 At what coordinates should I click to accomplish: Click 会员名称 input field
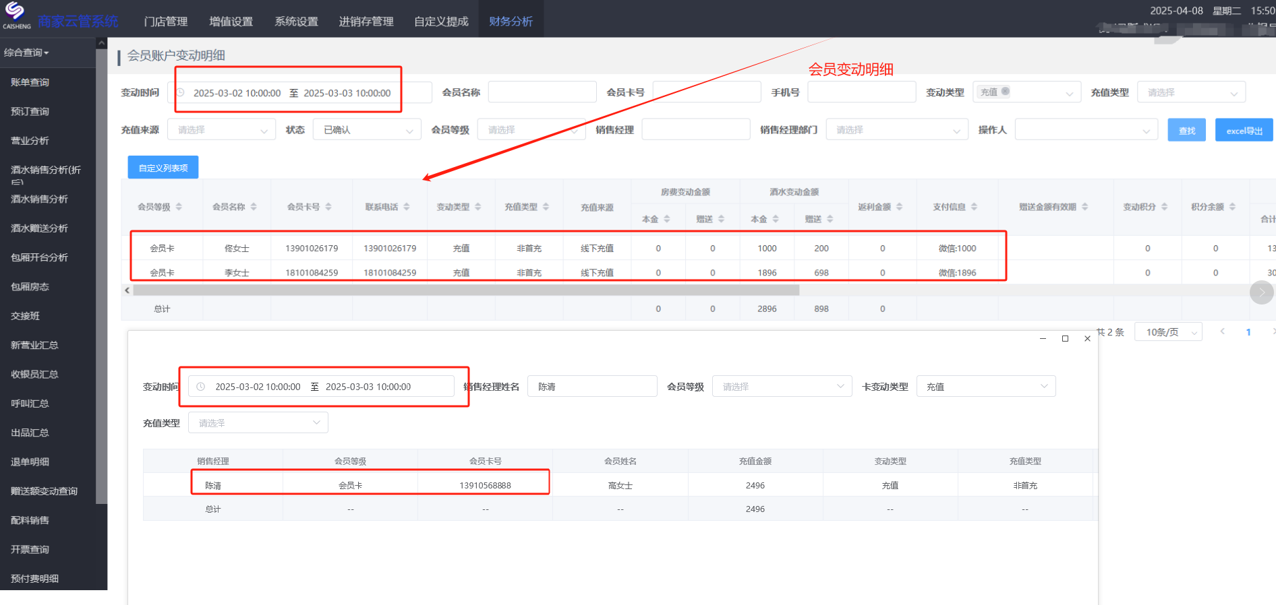click(x=542, y=92)
